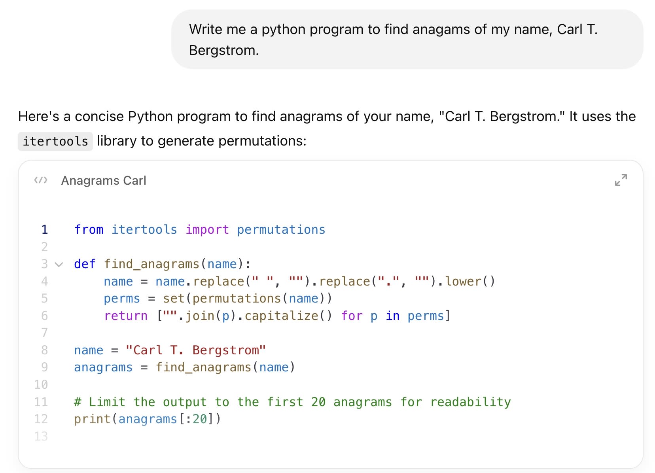Viewport: 655px width, 473px height.
Task: Select the diagonal expand icon on the code card
Action: click(x=621, y=180)
